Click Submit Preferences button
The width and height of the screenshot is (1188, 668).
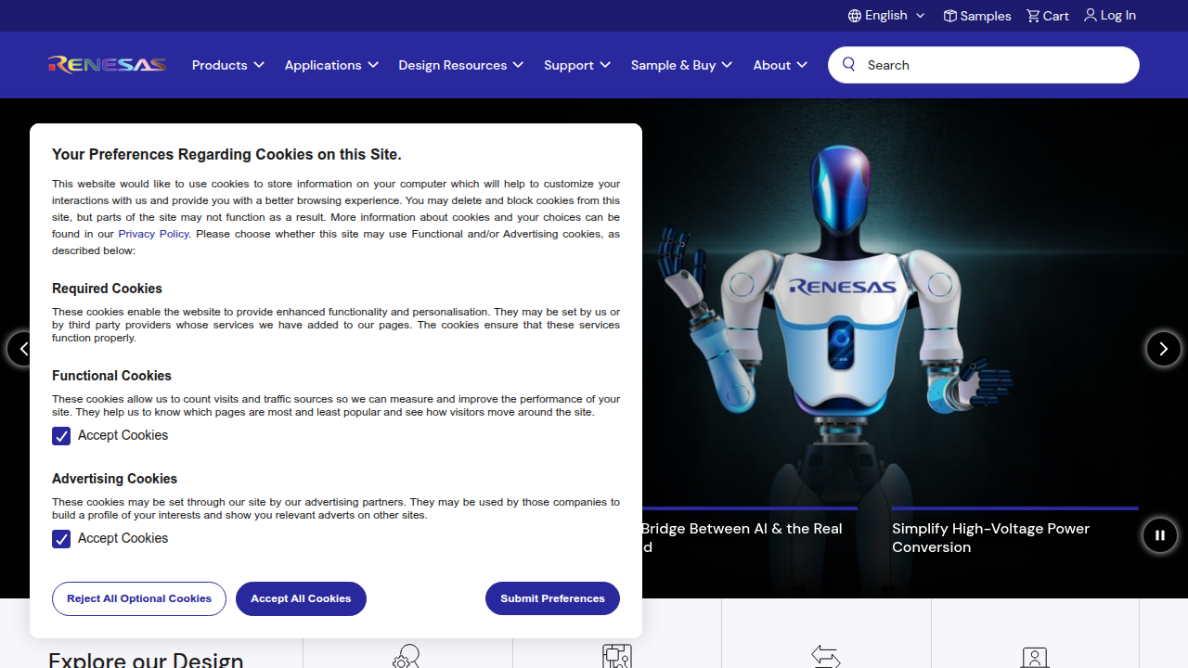tap(552, 598)
